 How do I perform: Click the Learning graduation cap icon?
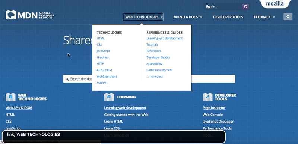pos(109,97)
